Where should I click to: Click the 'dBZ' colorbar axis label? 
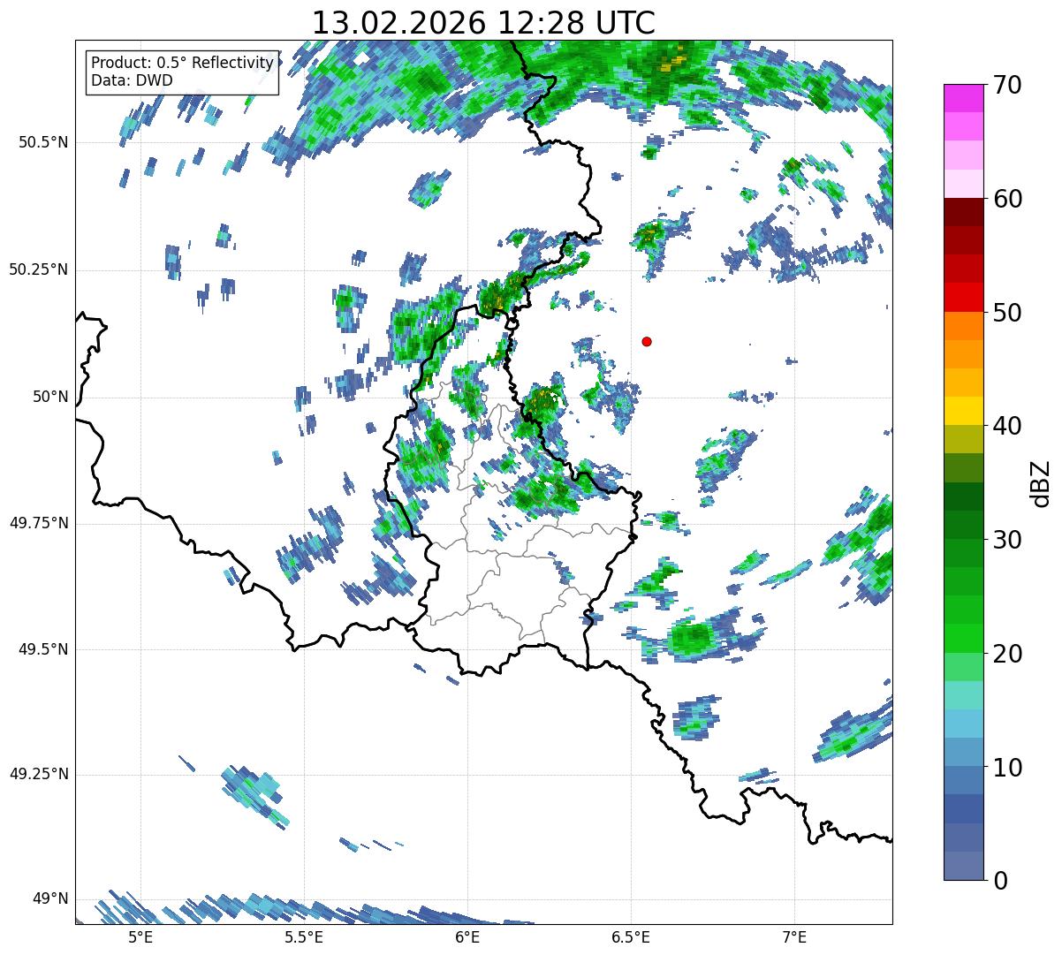pyautogui.click(x=1042, y=482)
